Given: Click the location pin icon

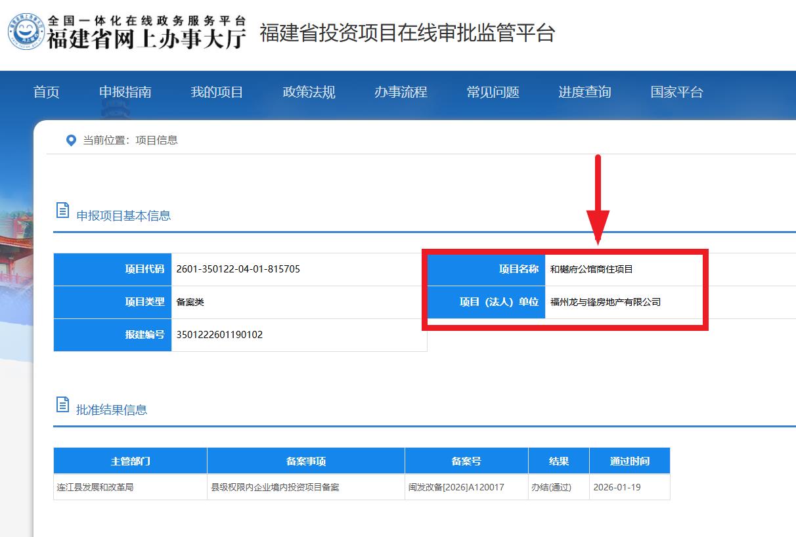Looking at the screenshot, I should (71, 140).
